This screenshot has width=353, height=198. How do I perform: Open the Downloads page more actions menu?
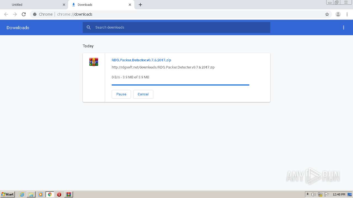pos(344,28)
